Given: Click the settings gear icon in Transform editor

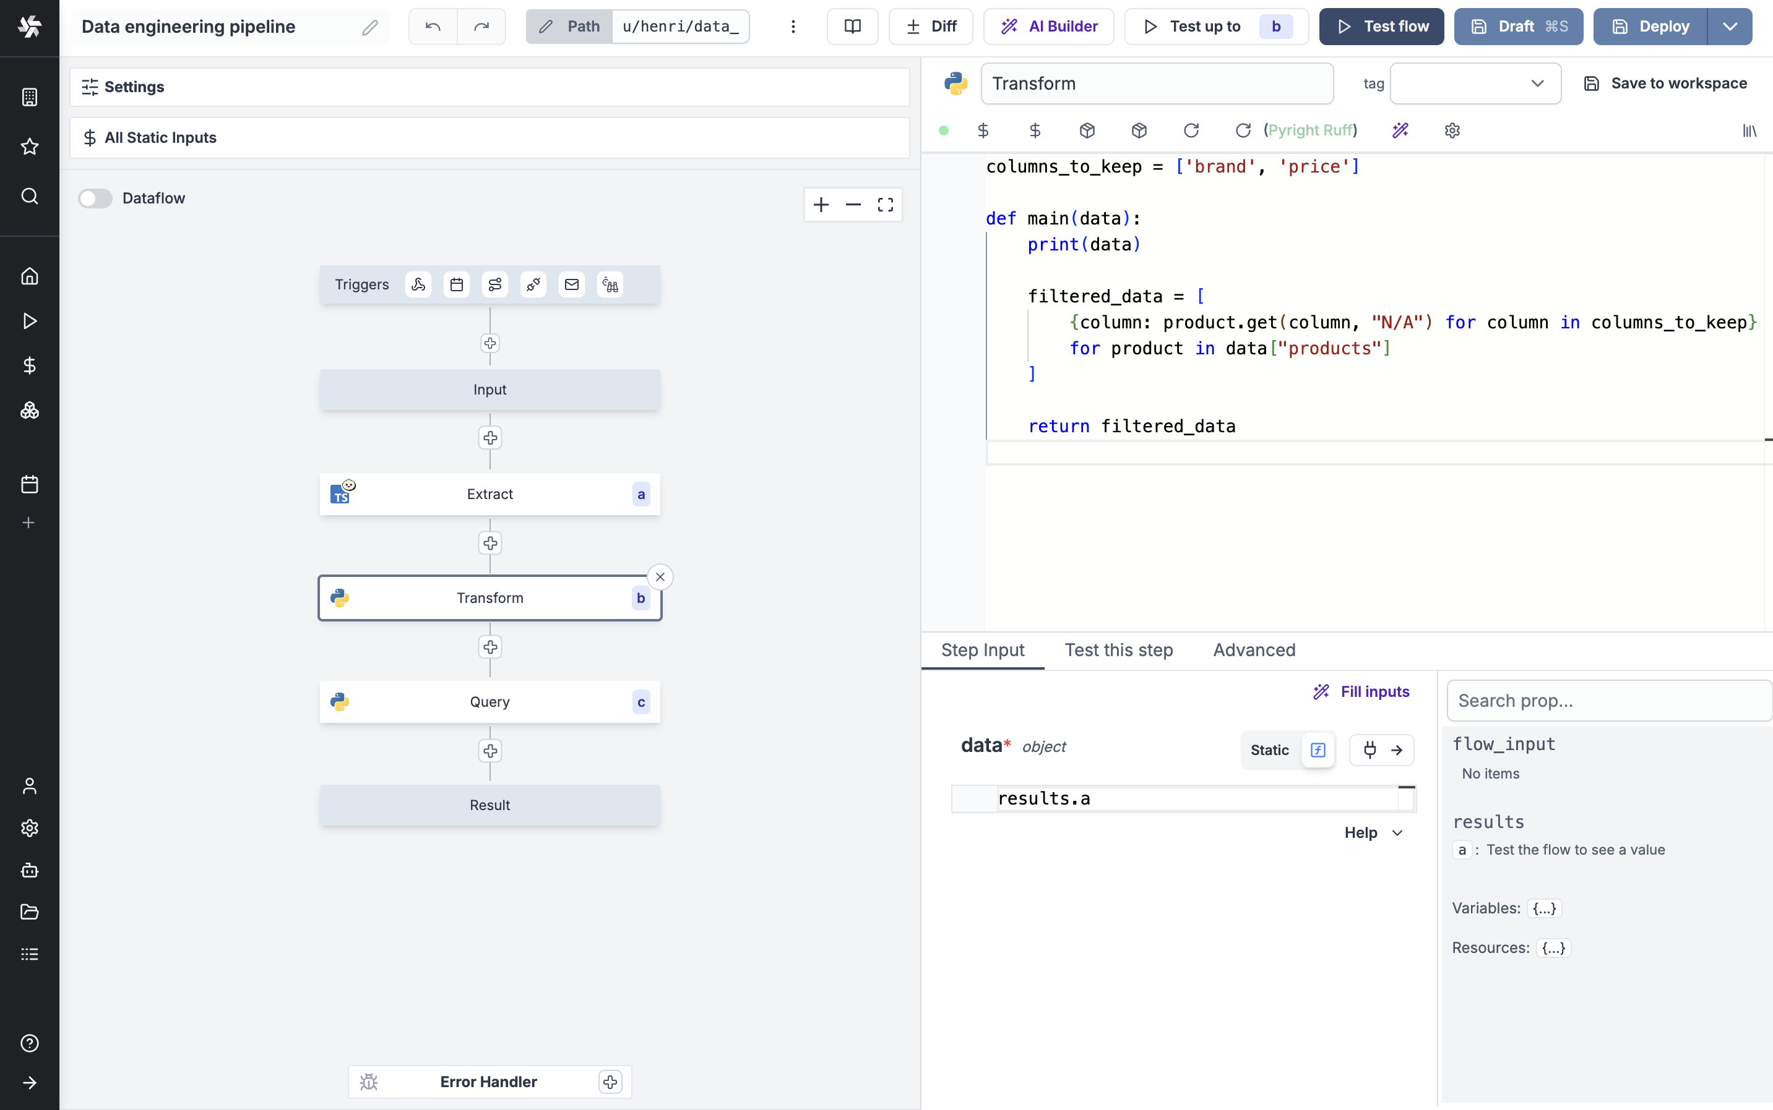Looking at the screenshot, I should [x=1452, y=129].
